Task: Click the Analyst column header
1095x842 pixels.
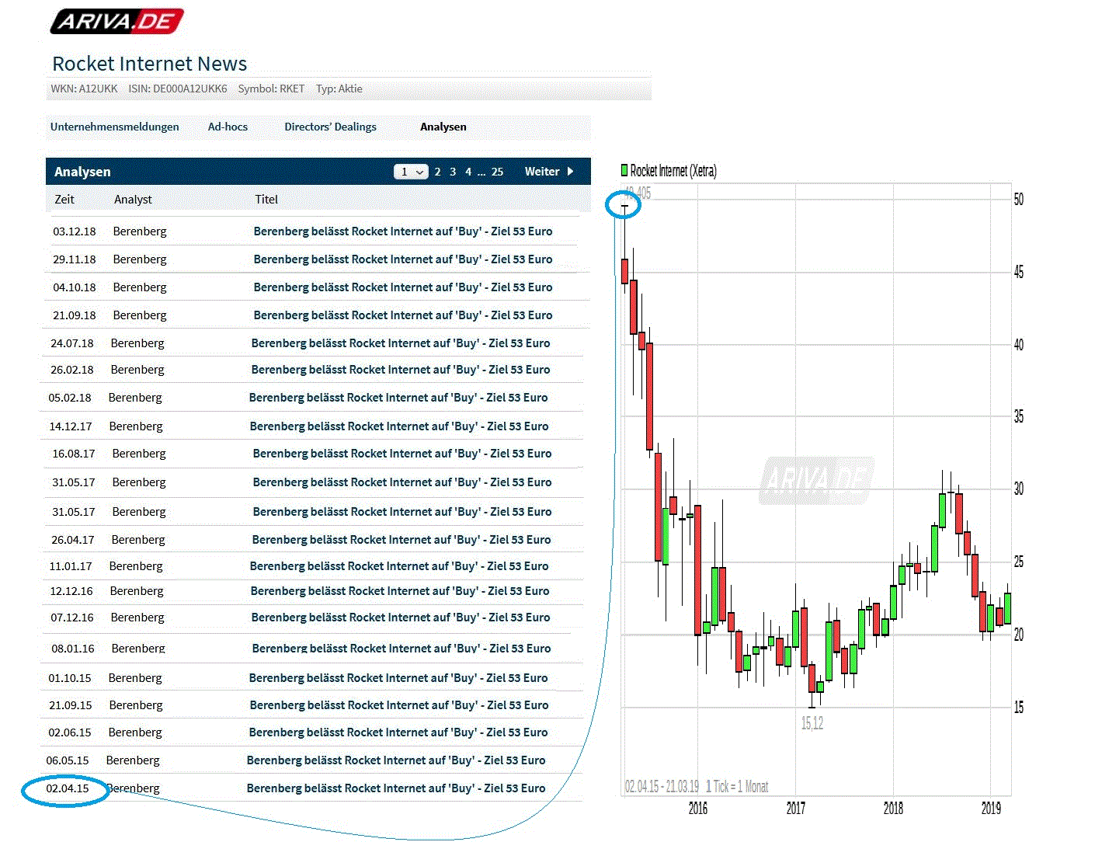Action: [x=132, y=199]
